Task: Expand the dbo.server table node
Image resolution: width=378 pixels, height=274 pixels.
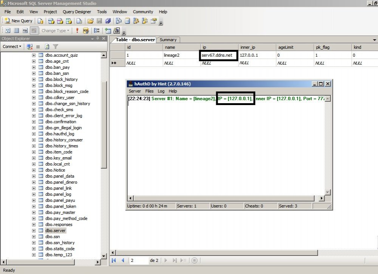Action: (34, 231)
